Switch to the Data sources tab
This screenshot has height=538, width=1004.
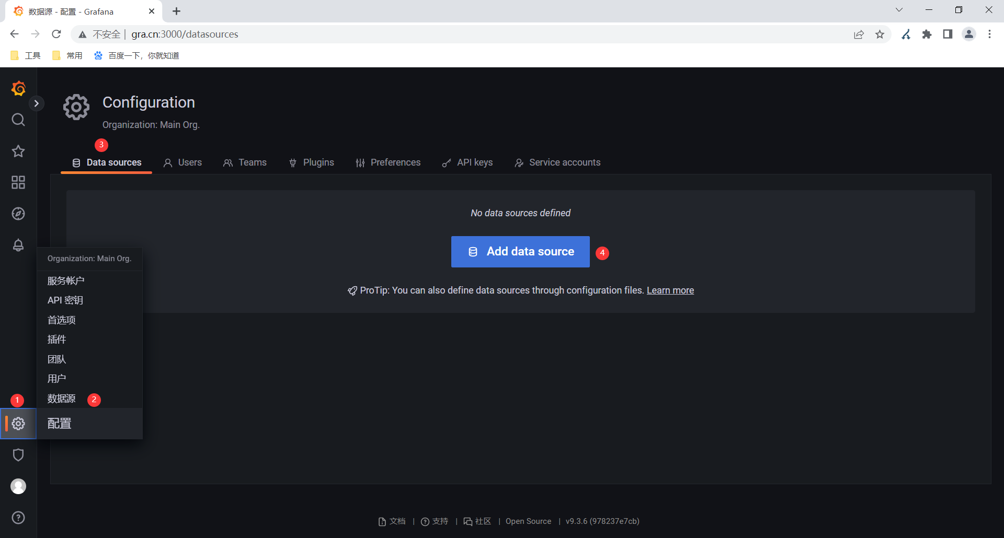pyautogui.click(x=107, y=162)
